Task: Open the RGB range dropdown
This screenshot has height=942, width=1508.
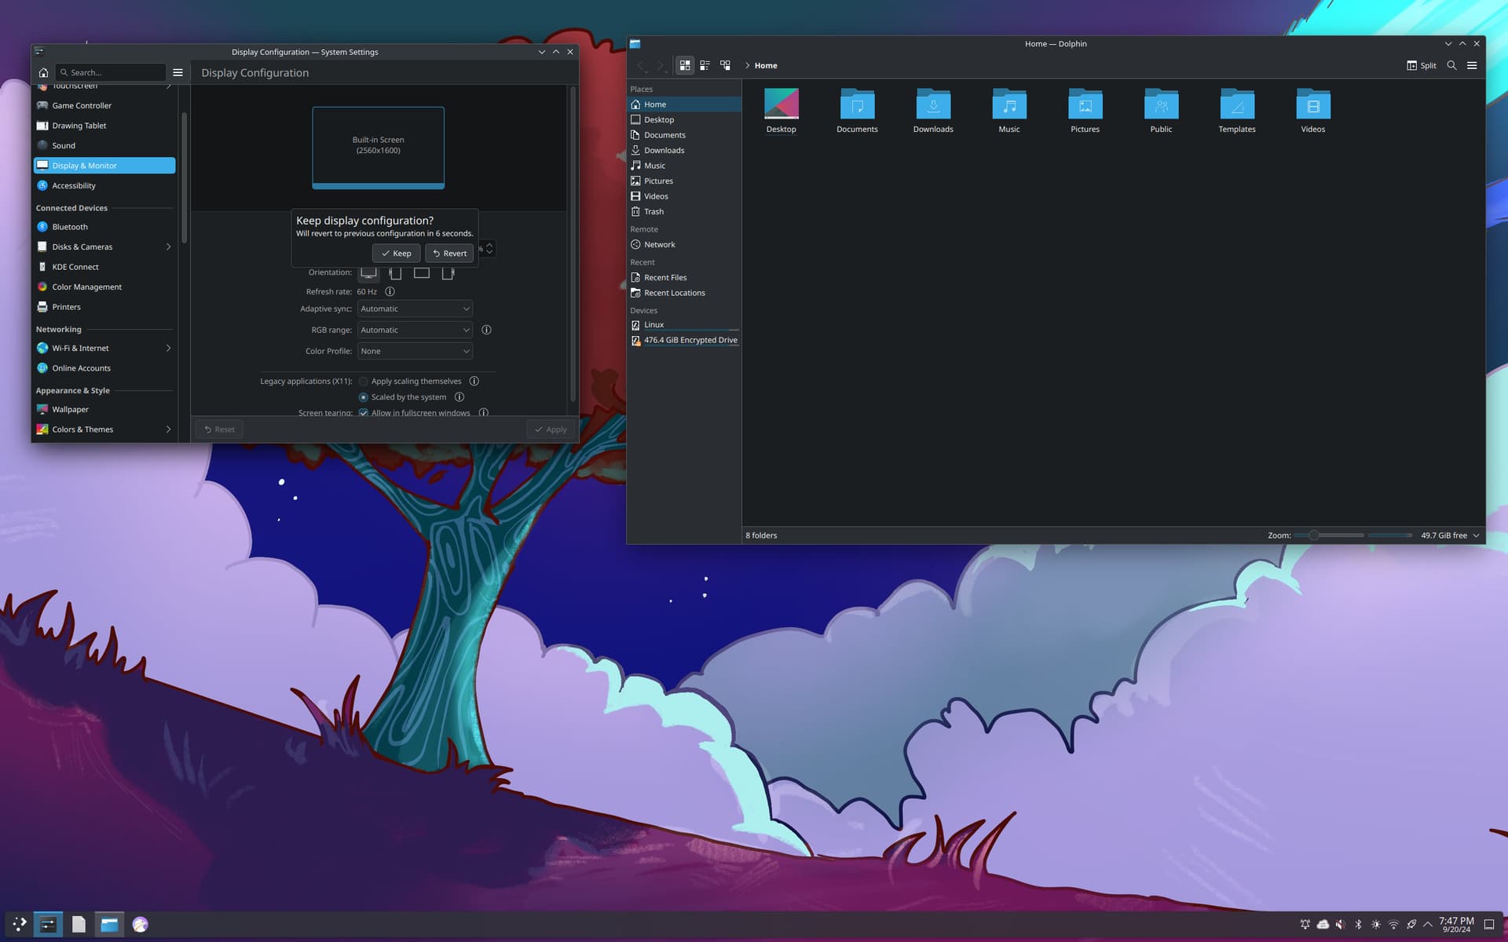Action: pyautogui.click(x=415, y=330)
